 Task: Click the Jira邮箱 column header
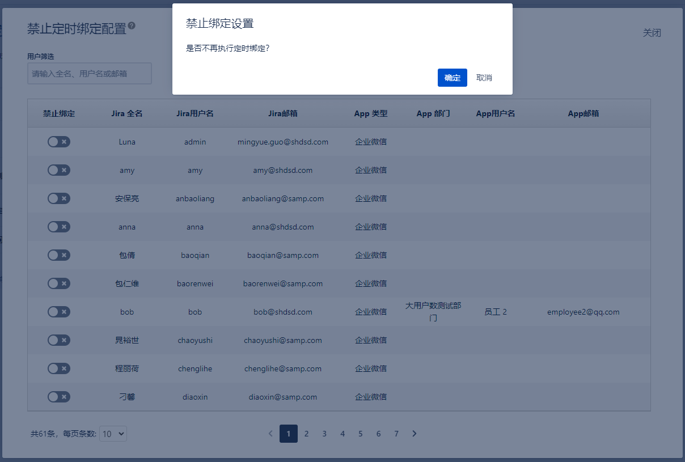[x=283, y=113]
